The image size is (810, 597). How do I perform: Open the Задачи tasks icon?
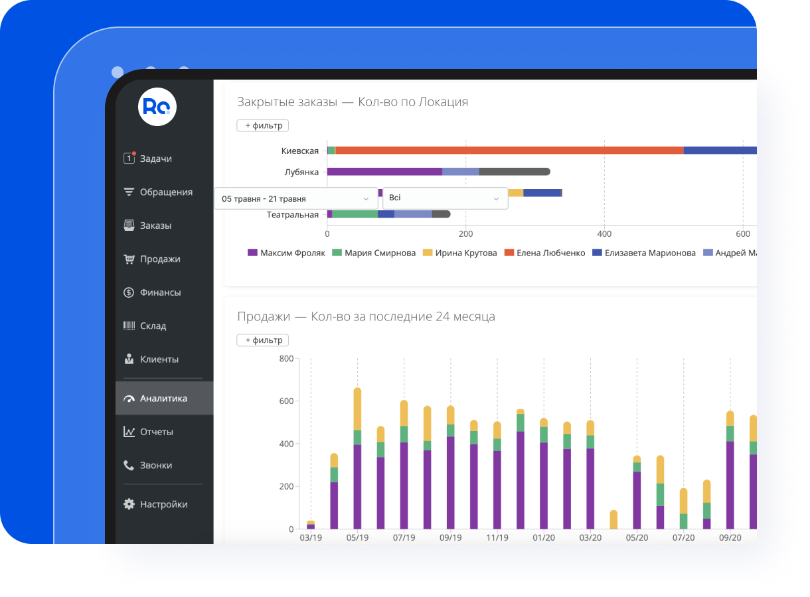129,159
